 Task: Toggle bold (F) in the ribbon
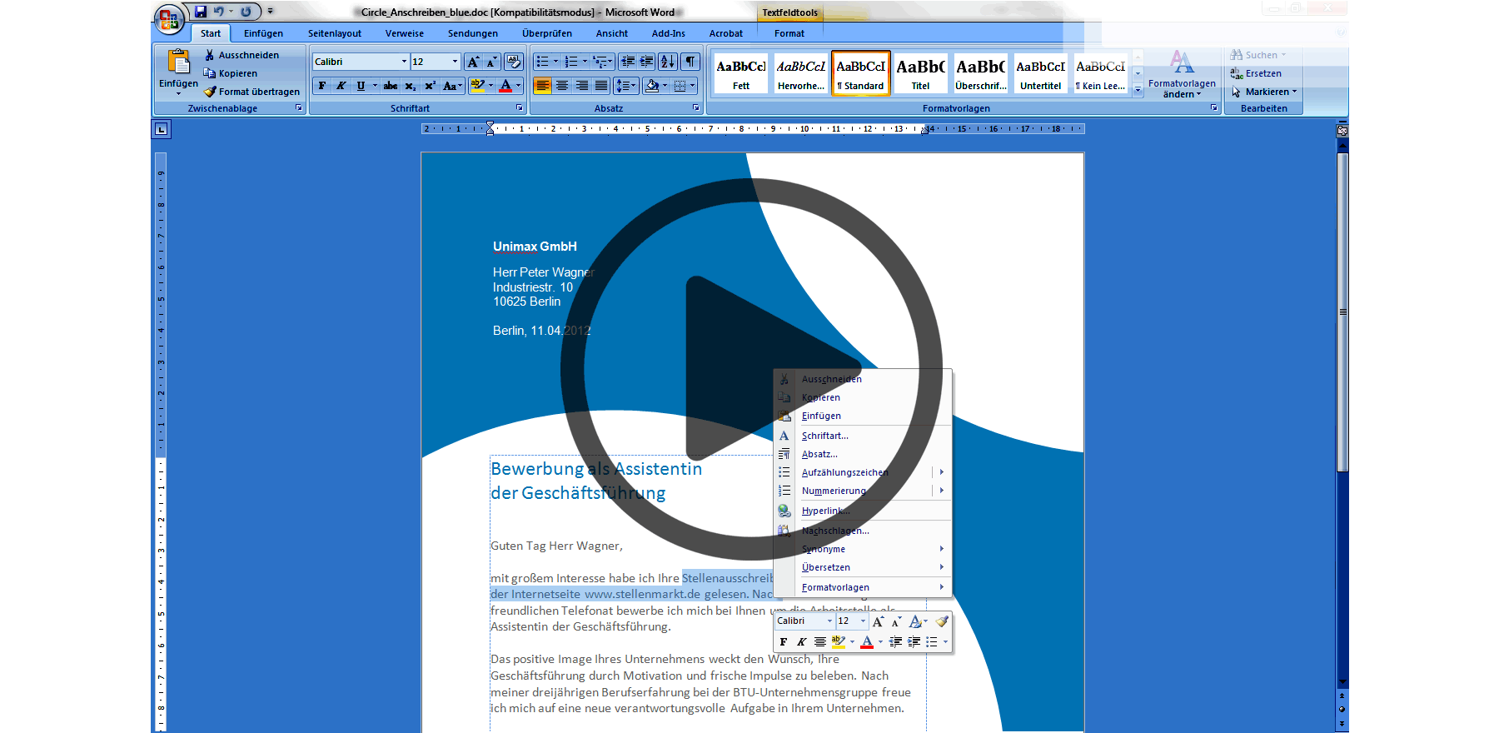tap(322, 86)
